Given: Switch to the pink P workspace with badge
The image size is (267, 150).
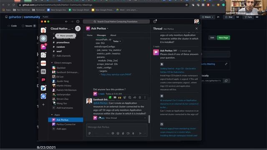Looking at the screenshot, I should point(43,47).
